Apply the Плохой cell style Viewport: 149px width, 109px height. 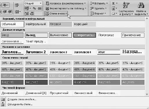pos(60,24)
